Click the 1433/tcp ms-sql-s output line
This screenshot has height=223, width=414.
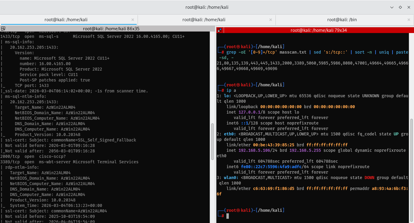[x=92, y=36]
